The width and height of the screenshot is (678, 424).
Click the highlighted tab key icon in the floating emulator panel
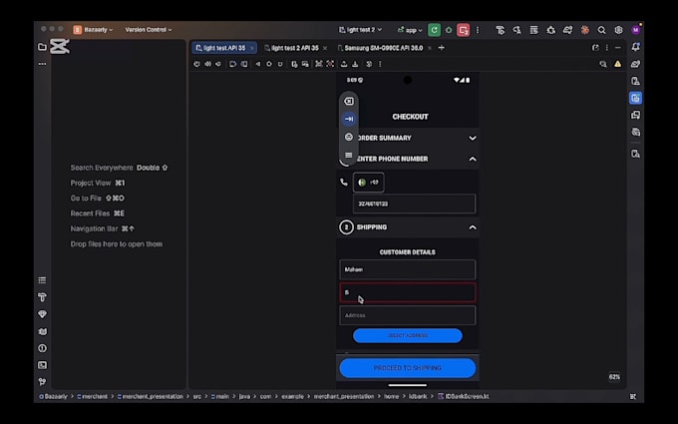(349, 119)
